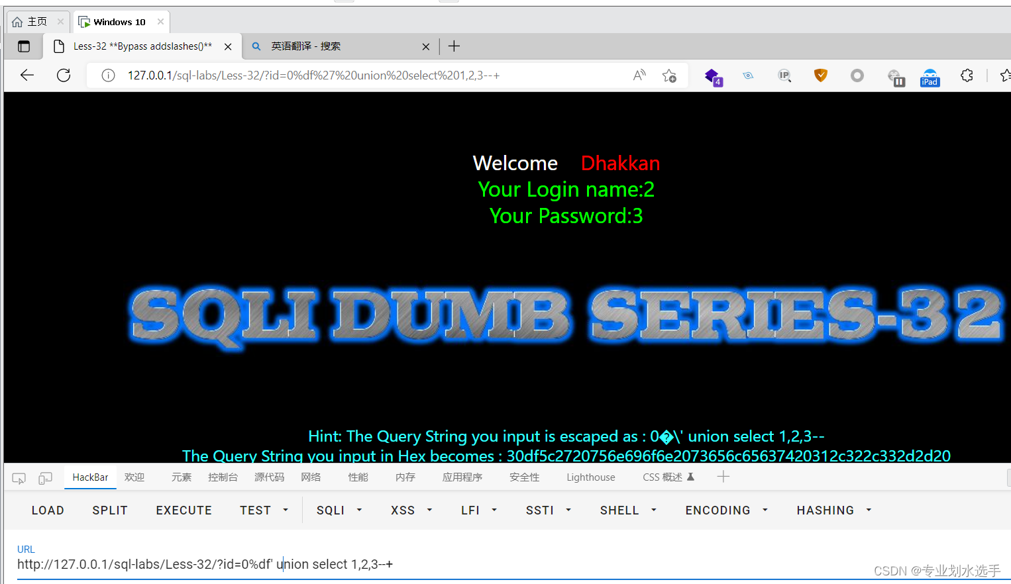
Task: Open the 性能 DevTools tab
Action: tap(358, 477)
